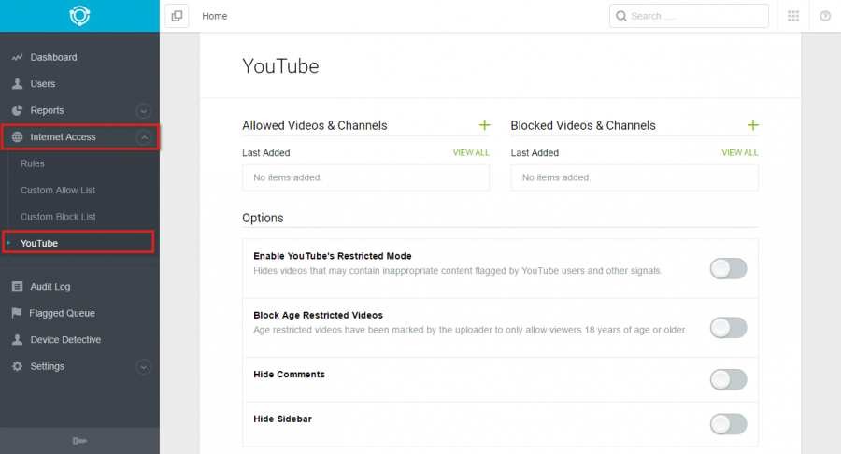This screenshot has width=841, height=454.
Task: Add a blocked video with plus icon
Action: pyautogui.click(x=752, y=125)
